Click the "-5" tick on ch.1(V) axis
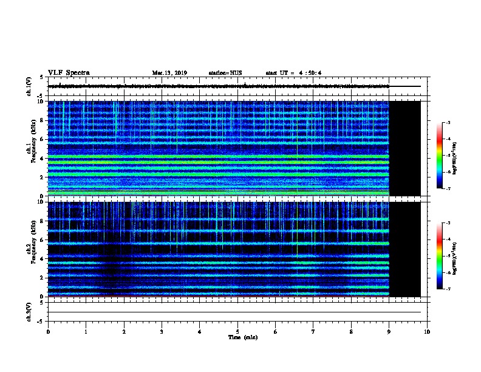Screen dimensions: 481x372 (x=41, y=96)
